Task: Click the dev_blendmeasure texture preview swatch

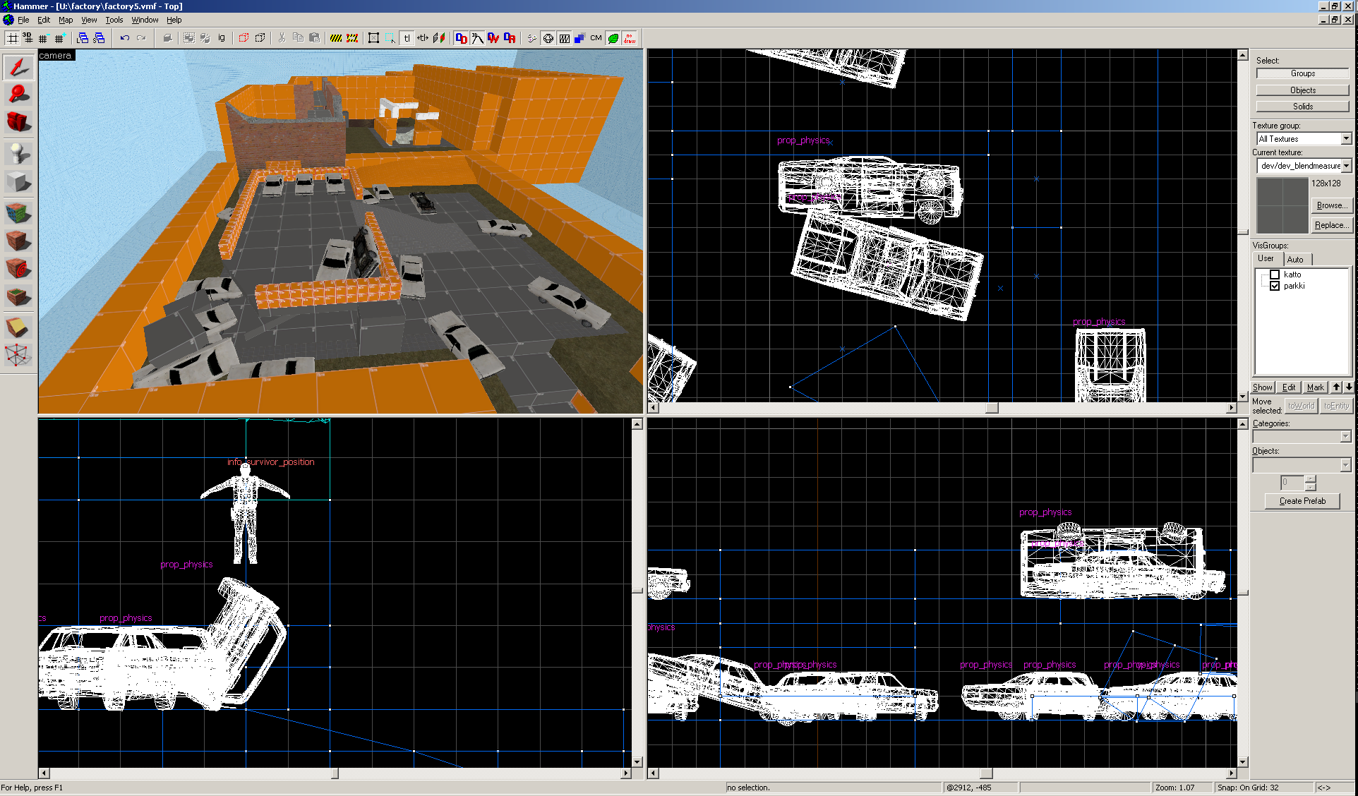Action: pos(1282,205)
